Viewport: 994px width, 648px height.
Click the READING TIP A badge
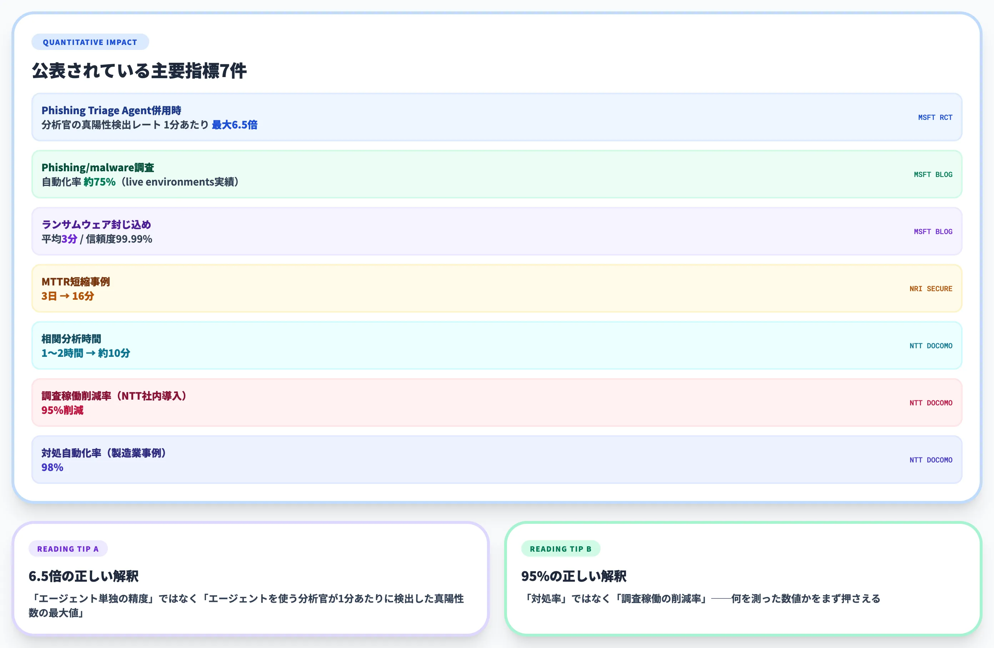pos(68,549)
